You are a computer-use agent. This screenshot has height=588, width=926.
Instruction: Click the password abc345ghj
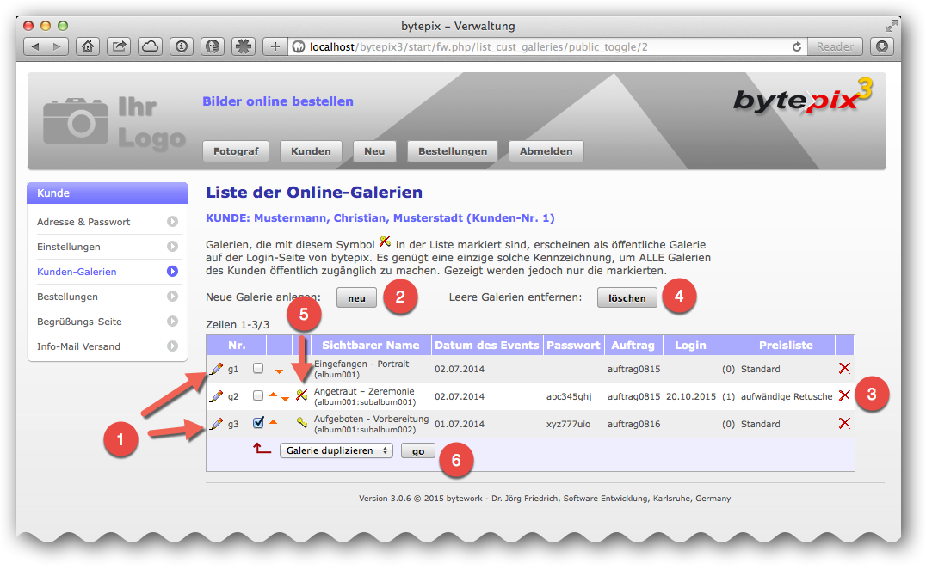(570, 396)
